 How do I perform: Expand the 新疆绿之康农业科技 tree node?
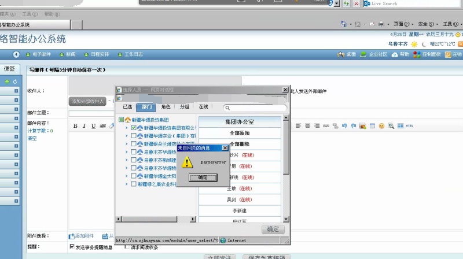pos(126,184)
